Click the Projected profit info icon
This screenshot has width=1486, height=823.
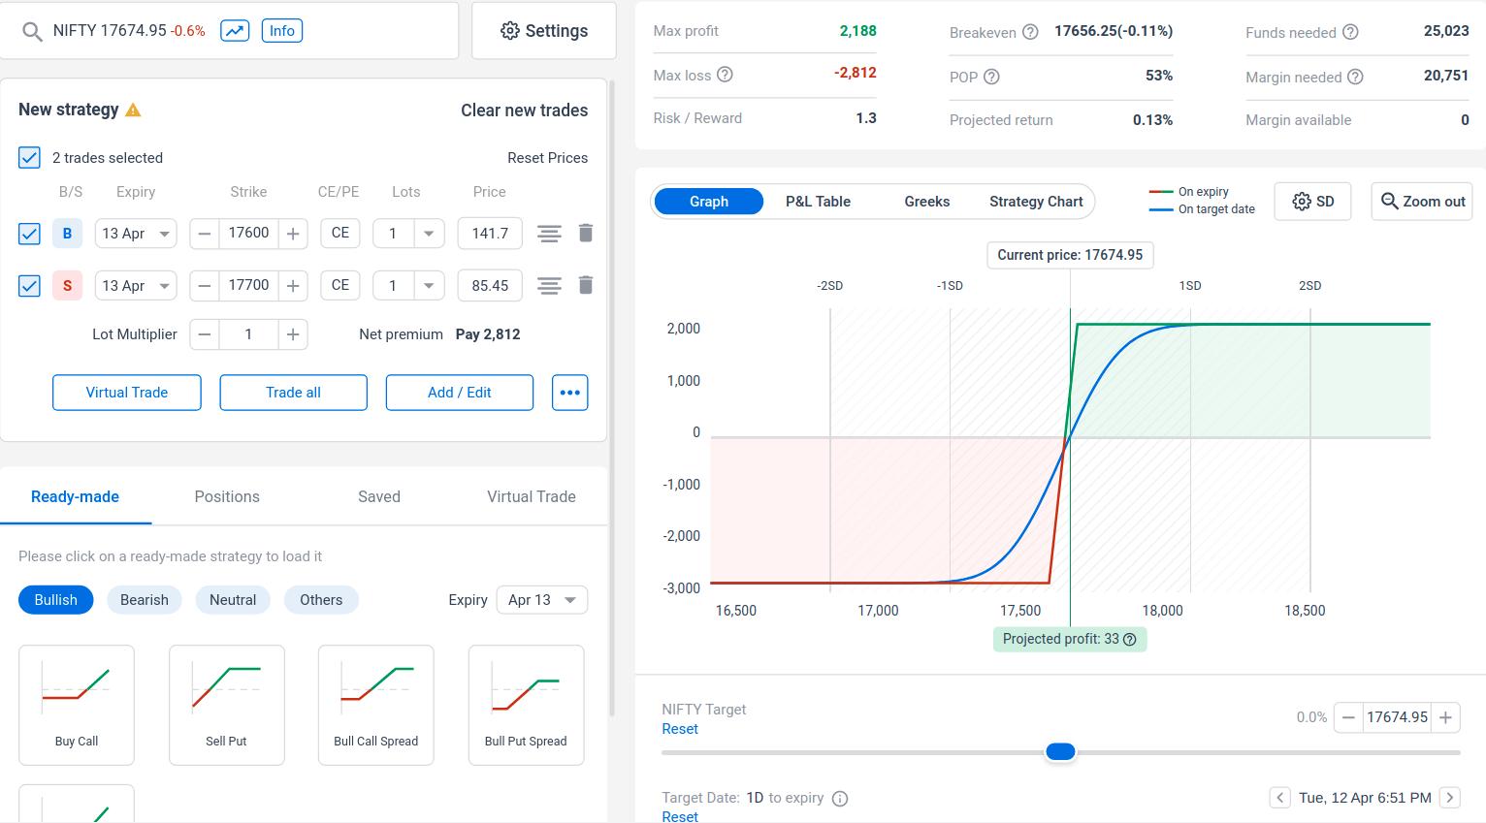1128,639
